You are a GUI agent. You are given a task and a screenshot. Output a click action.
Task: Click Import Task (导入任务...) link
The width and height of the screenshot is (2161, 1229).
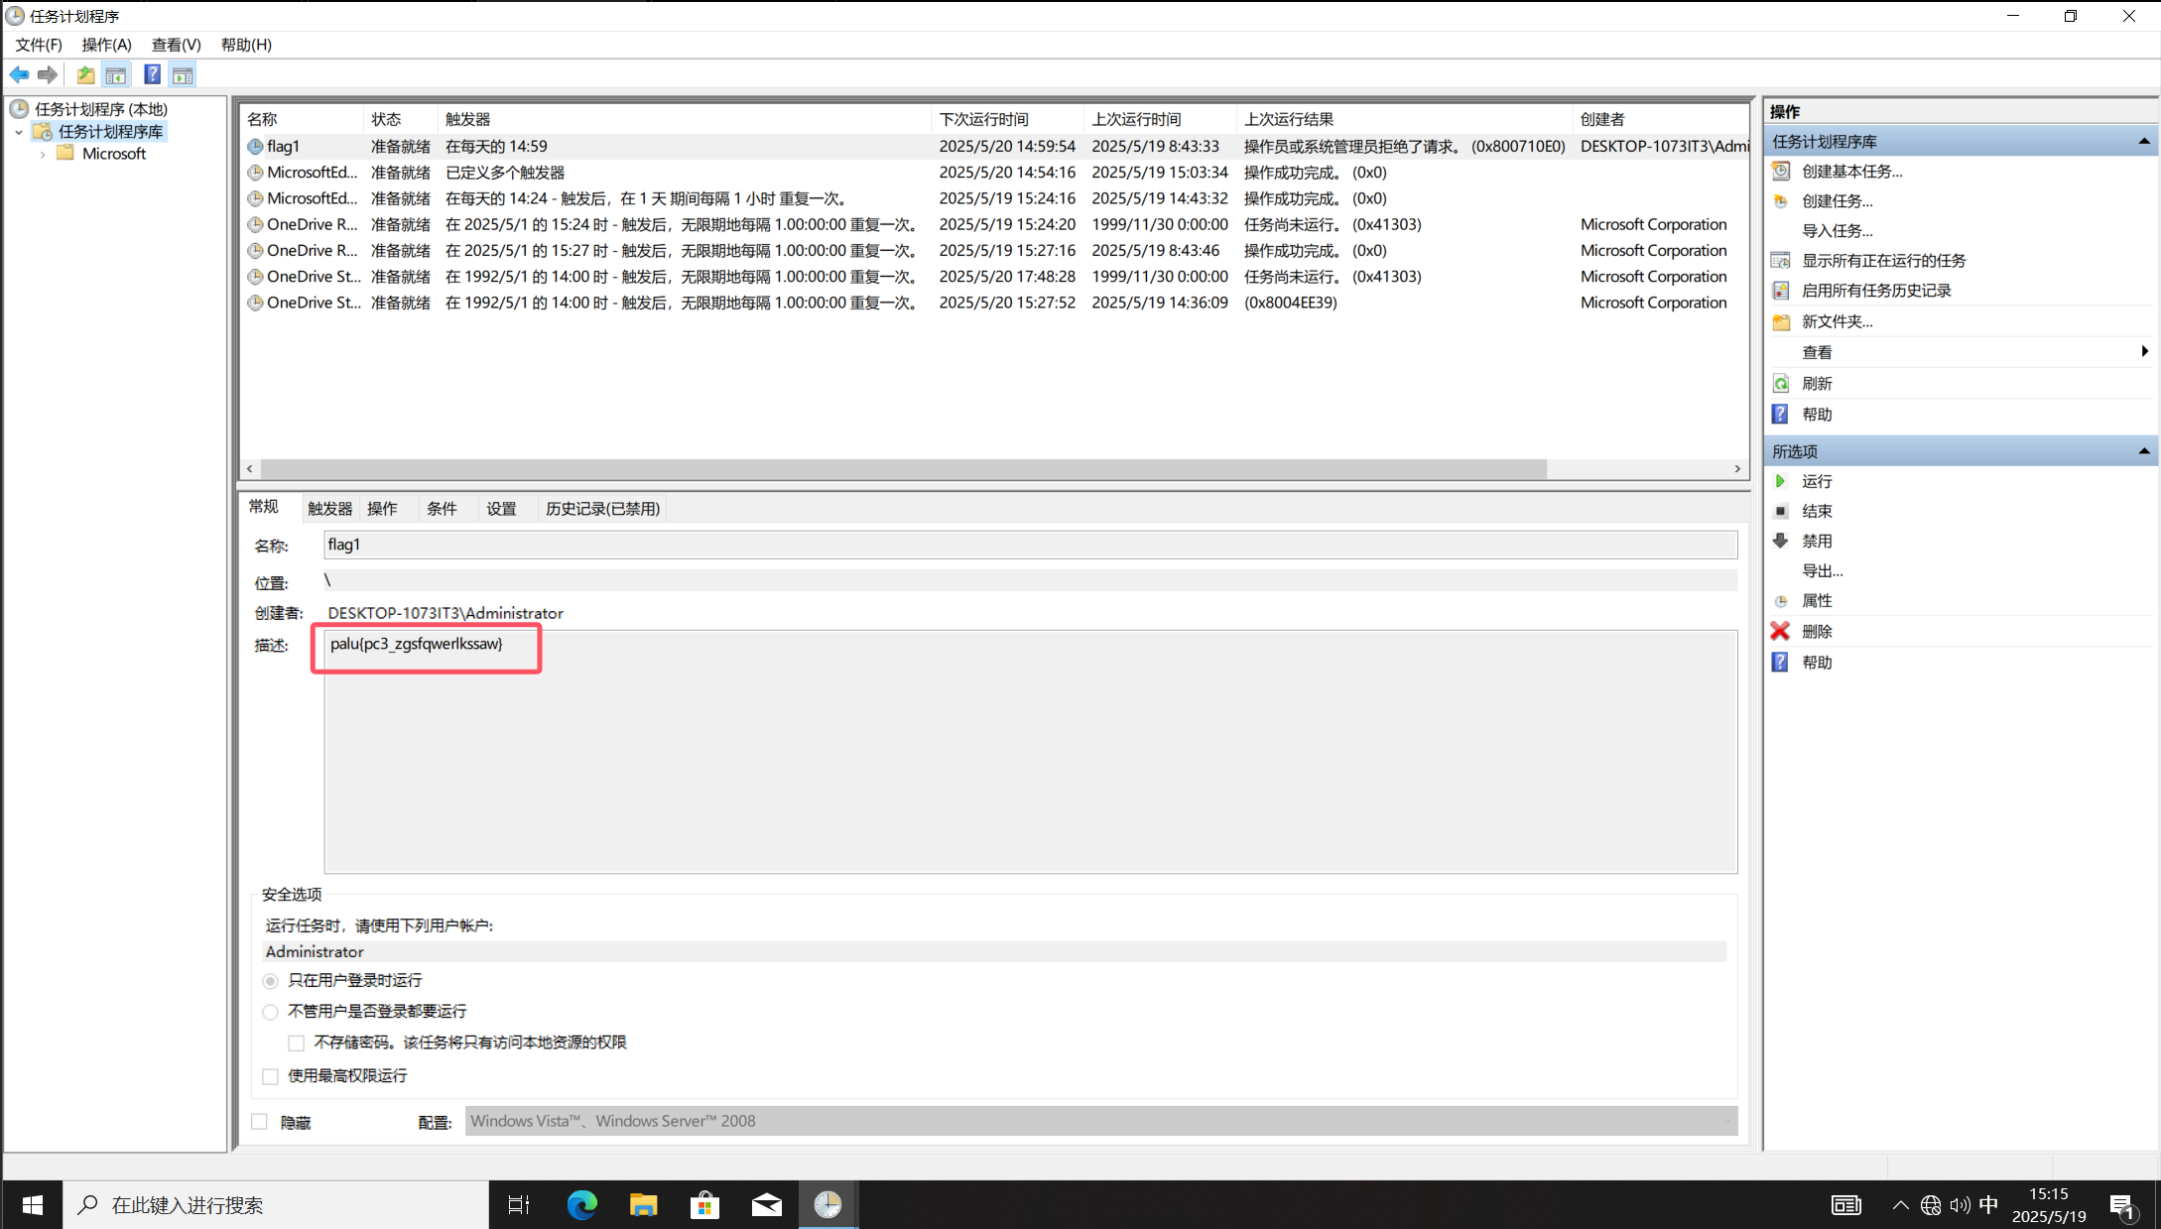point(1837,231)
